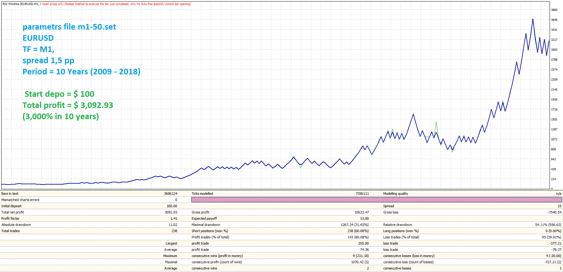Click Average profit trade value 74.36
This screenshot has height=272, width=563.
coord(364,250)
